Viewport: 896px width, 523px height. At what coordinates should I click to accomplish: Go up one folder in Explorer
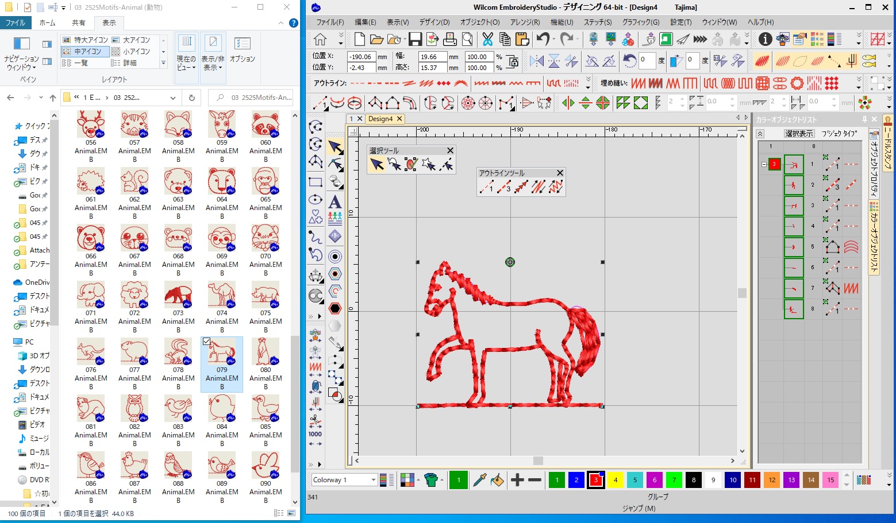(53, 98)
